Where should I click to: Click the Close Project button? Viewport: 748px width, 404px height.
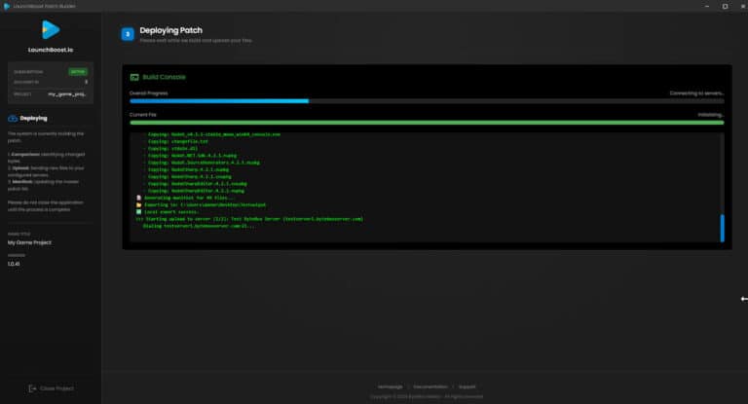tap(51, 388)
